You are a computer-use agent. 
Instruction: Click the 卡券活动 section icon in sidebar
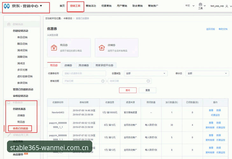9,102
